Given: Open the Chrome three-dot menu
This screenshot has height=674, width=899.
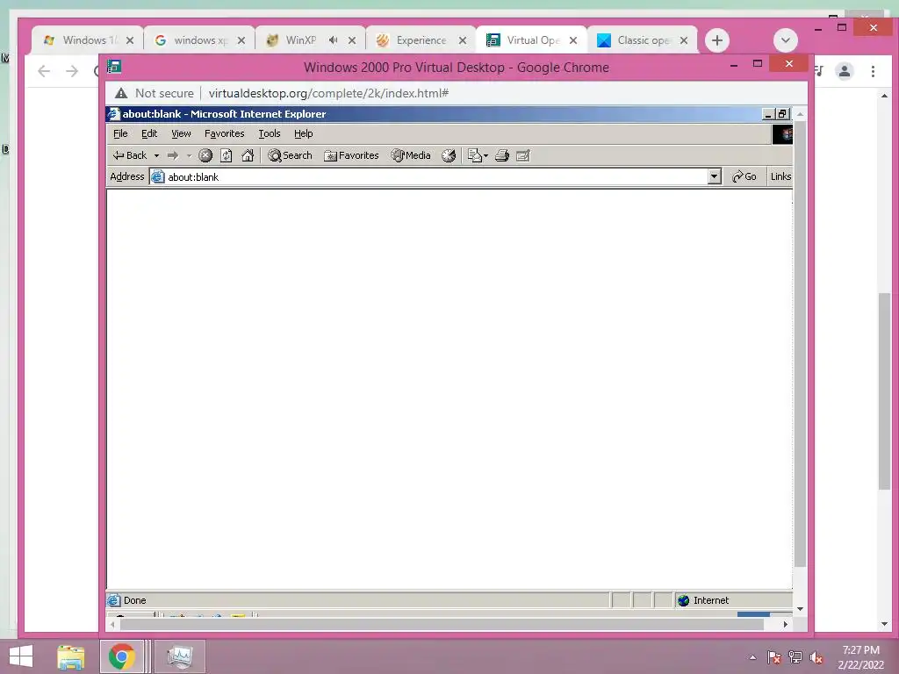Looking at the screenshot, I should (x=873, y=71).
